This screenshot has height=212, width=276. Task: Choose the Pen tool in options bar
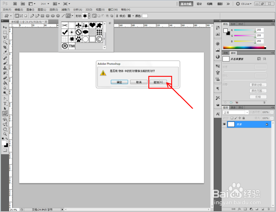click(32, 16)
